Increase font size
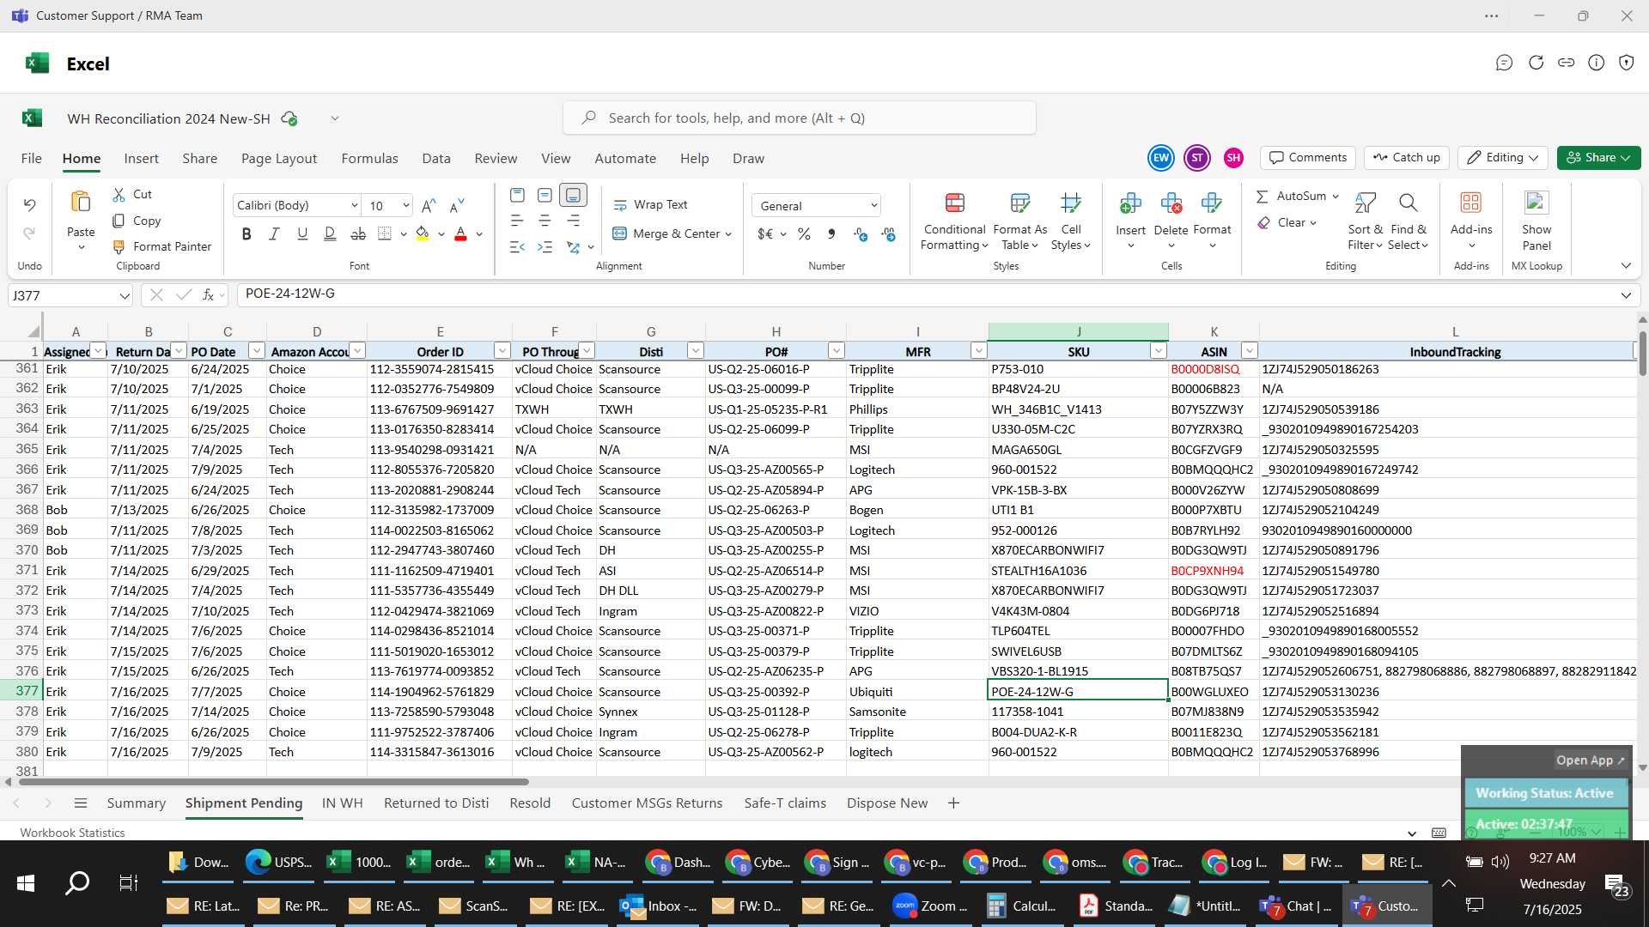The height and width of the screenshot is (927, 1649). pyautogui.click(x=429, y=205)
